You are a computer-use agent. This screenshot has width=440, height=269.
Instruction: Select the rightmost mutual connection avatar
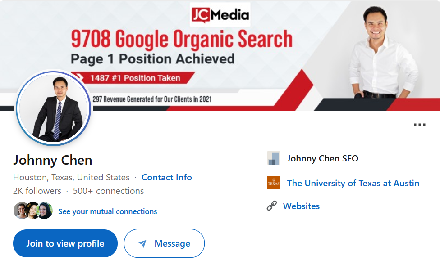(x=44, y=211)
